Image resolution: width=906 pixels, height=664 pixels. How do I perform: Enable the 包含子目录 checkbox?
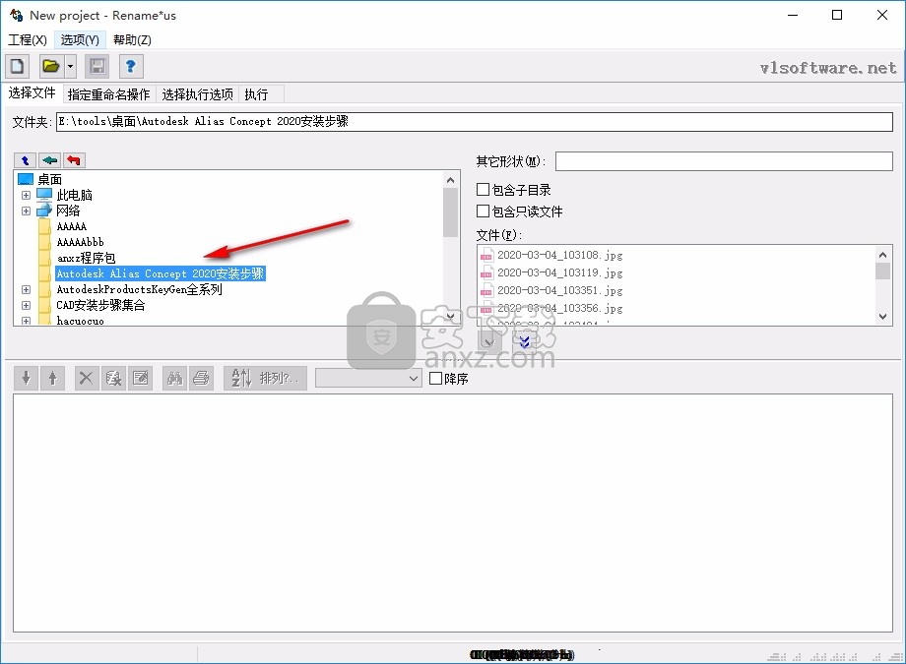[484, 190]
